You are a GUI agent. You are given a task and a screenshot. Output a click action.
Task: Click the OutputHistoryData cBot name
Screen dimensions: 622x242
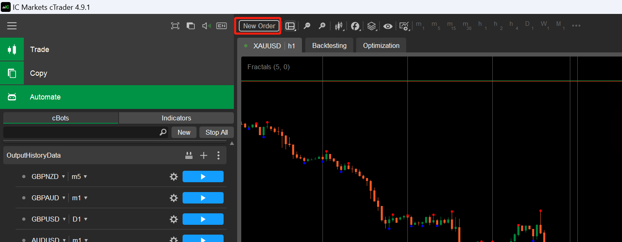click(x=34, y=156)
